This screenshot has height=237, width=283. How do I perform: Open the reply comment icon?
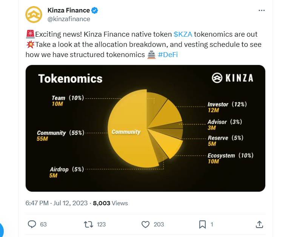tap(32, 224)
